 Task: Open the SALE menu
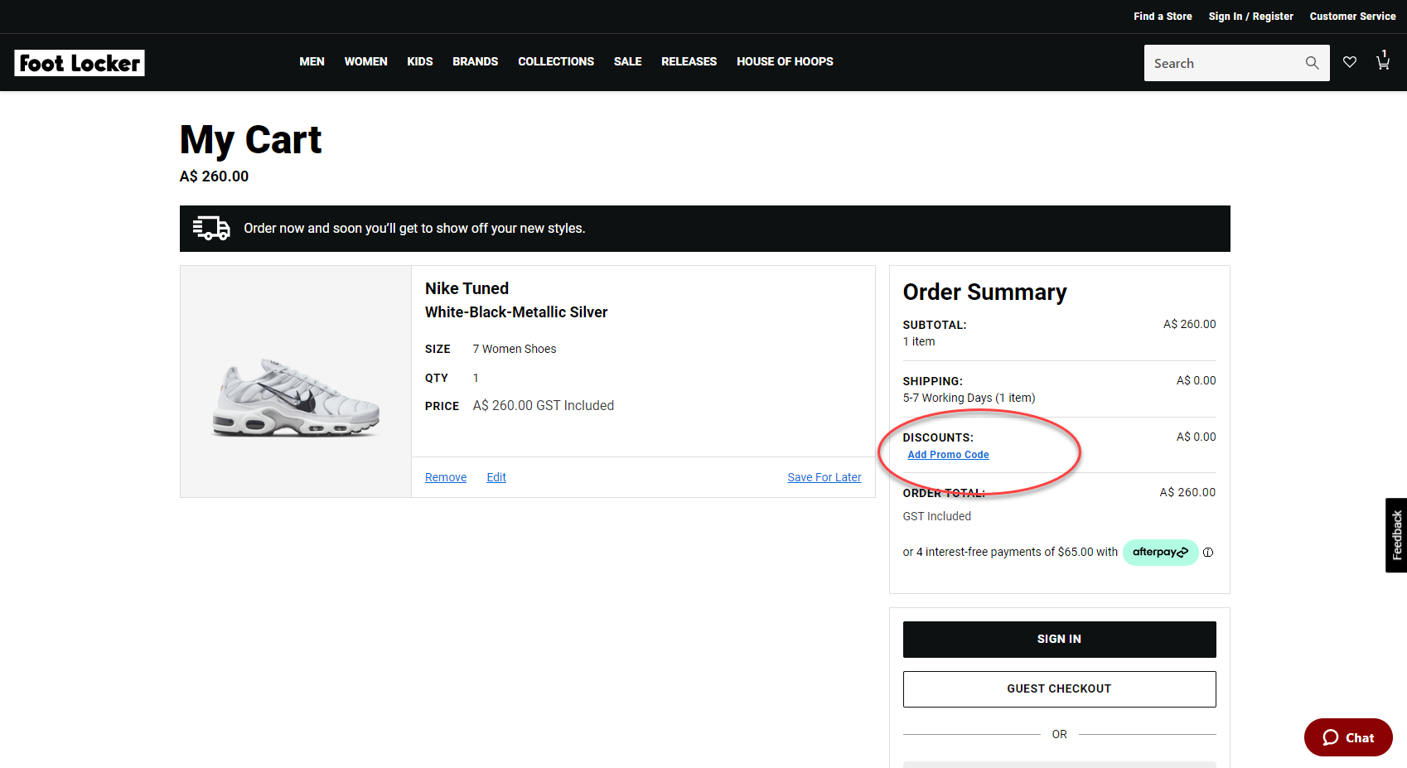click(627, 61)
